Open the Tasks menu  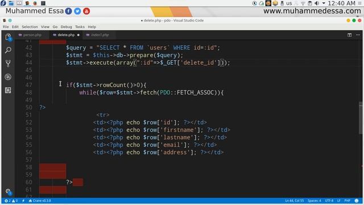tap(80, 27)
